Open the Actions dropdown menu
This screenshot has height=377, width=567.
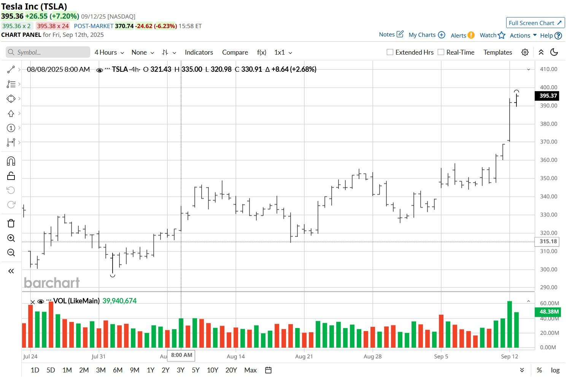[523, 35]
